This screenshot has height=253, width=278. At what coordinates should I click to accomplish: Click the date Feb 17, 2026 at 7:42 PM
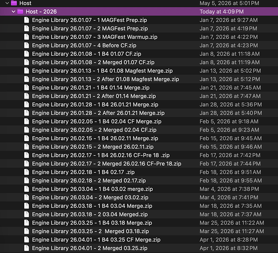(x=230, y=155)
